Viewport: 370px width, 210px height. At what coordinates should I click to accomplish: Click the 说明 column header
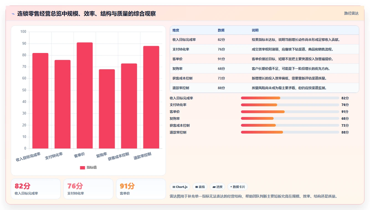pyautogui.click(x=255, y=30)
